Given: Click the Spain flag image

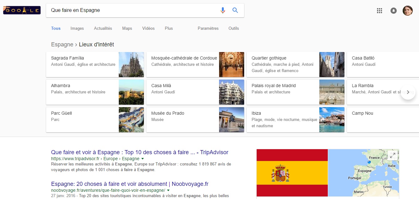Looking at the screenshot, I should [292, 173].
